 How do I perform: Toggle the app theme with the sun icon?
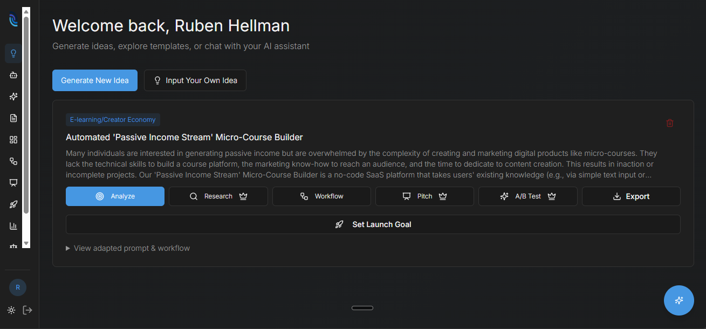pos(11,310)
